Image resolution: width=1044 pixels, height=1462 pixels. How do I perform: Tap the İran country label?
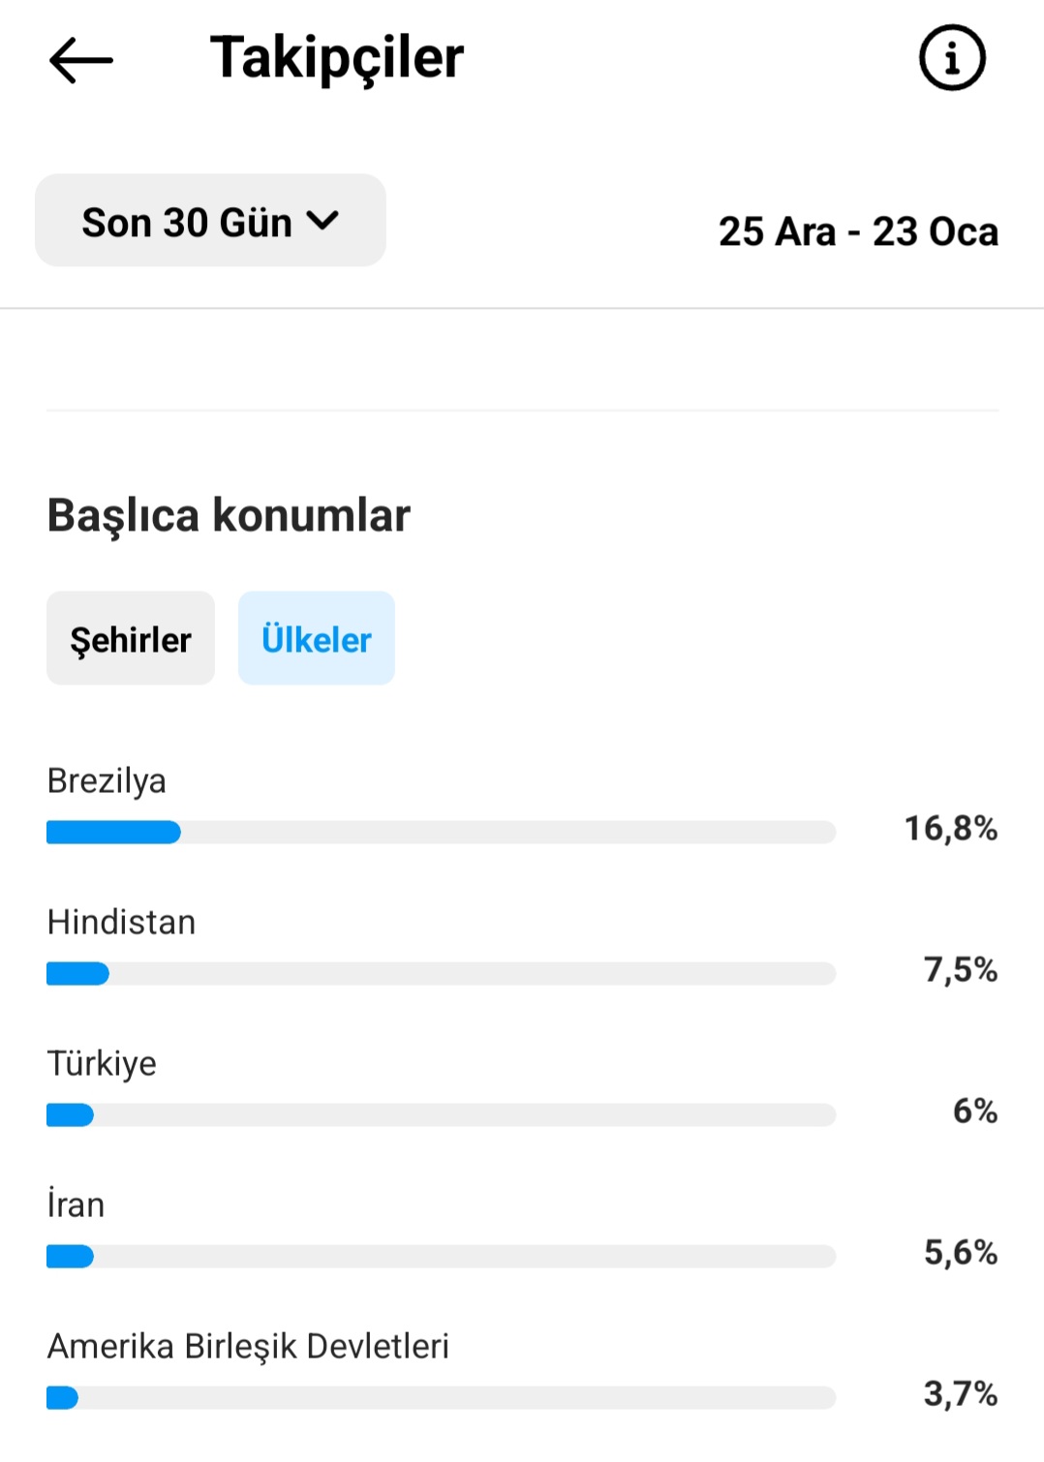tap(76, 1204)
